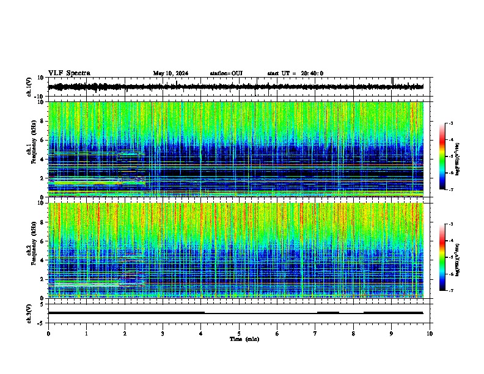The image size is (484, 374).
Task: Click the ch.1(V) waveform strip
Action: (x=239, y=87)
